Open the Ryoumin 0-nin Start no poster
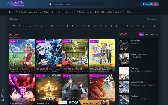Image resolution: width=168 pixels, height=105 pixels. coord(22,56)
